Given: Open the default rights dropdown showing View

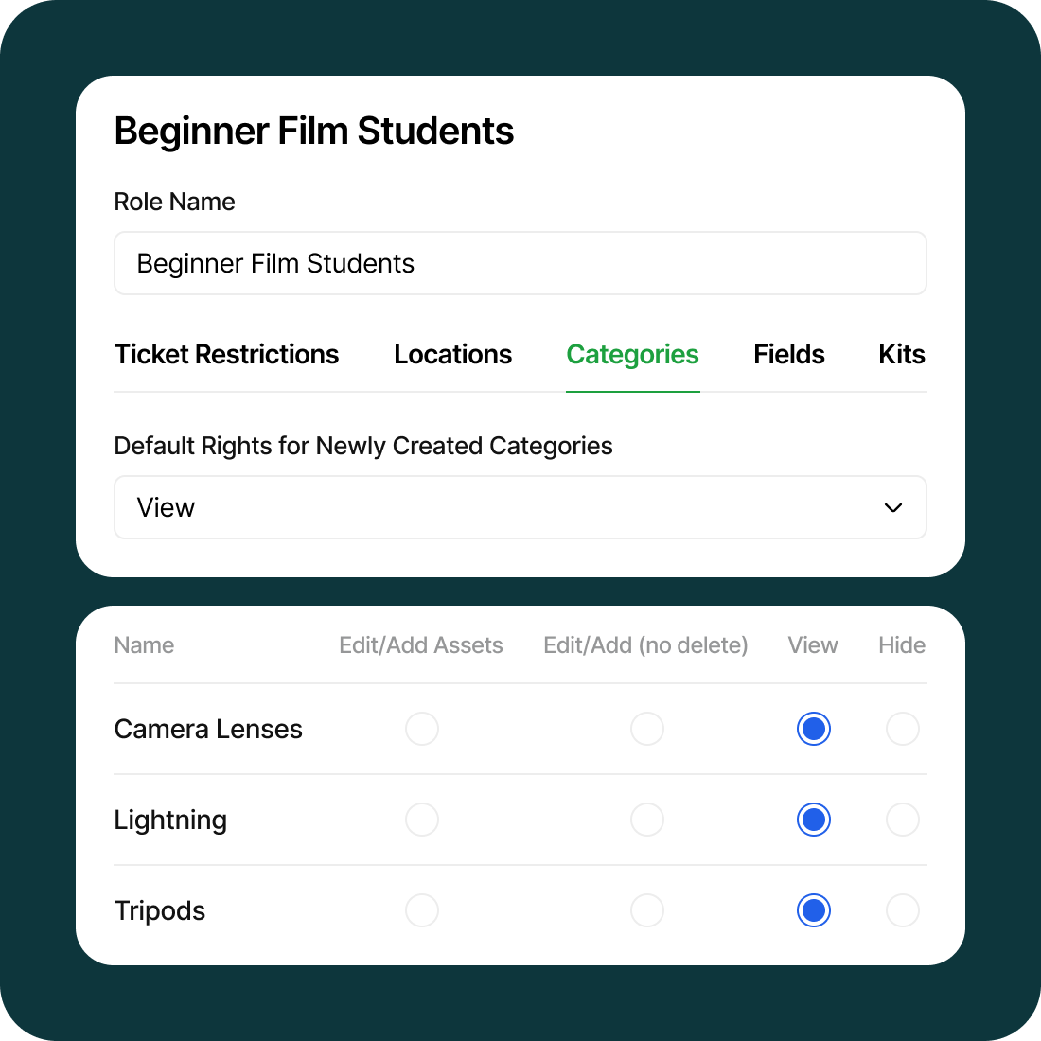Looking at the screenshot, I should coord(520,507).
